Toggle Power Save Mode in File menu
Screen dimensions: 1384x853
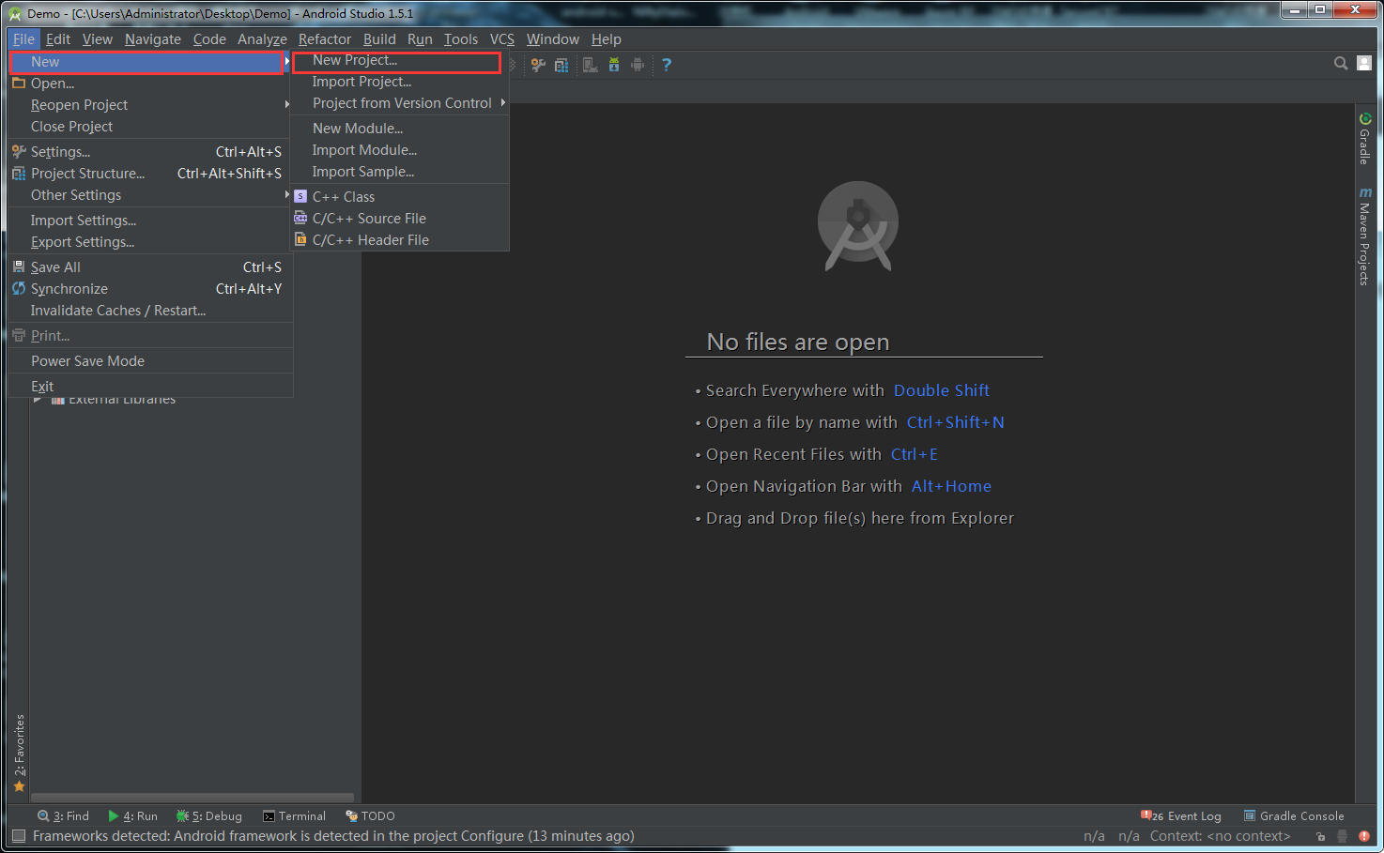(x=87, y=361)
